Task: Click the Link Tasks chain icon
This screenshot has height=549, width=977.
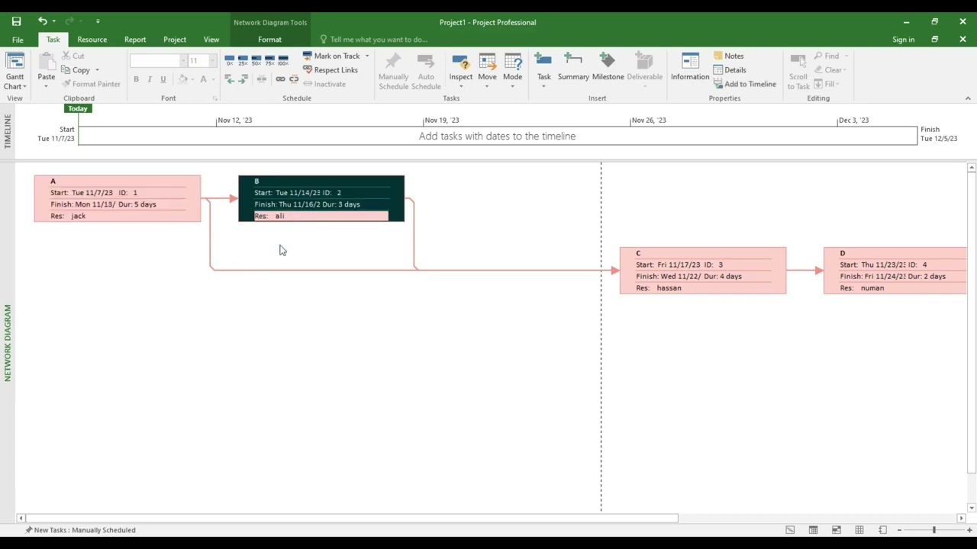Action: (x=280, y=79)
